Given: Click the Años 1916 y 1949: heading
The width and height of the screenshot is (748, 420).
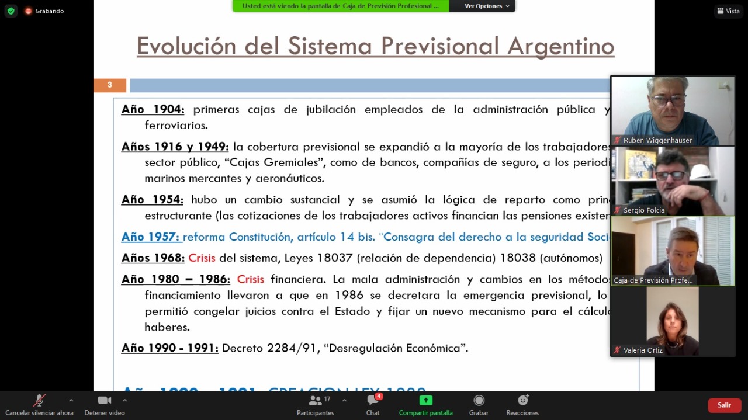Looking at the screenshot, I should [175, 147].
